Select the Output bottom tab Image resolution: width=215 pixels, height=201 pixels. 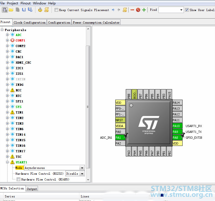pyautogui.click(x=32, y=189)
